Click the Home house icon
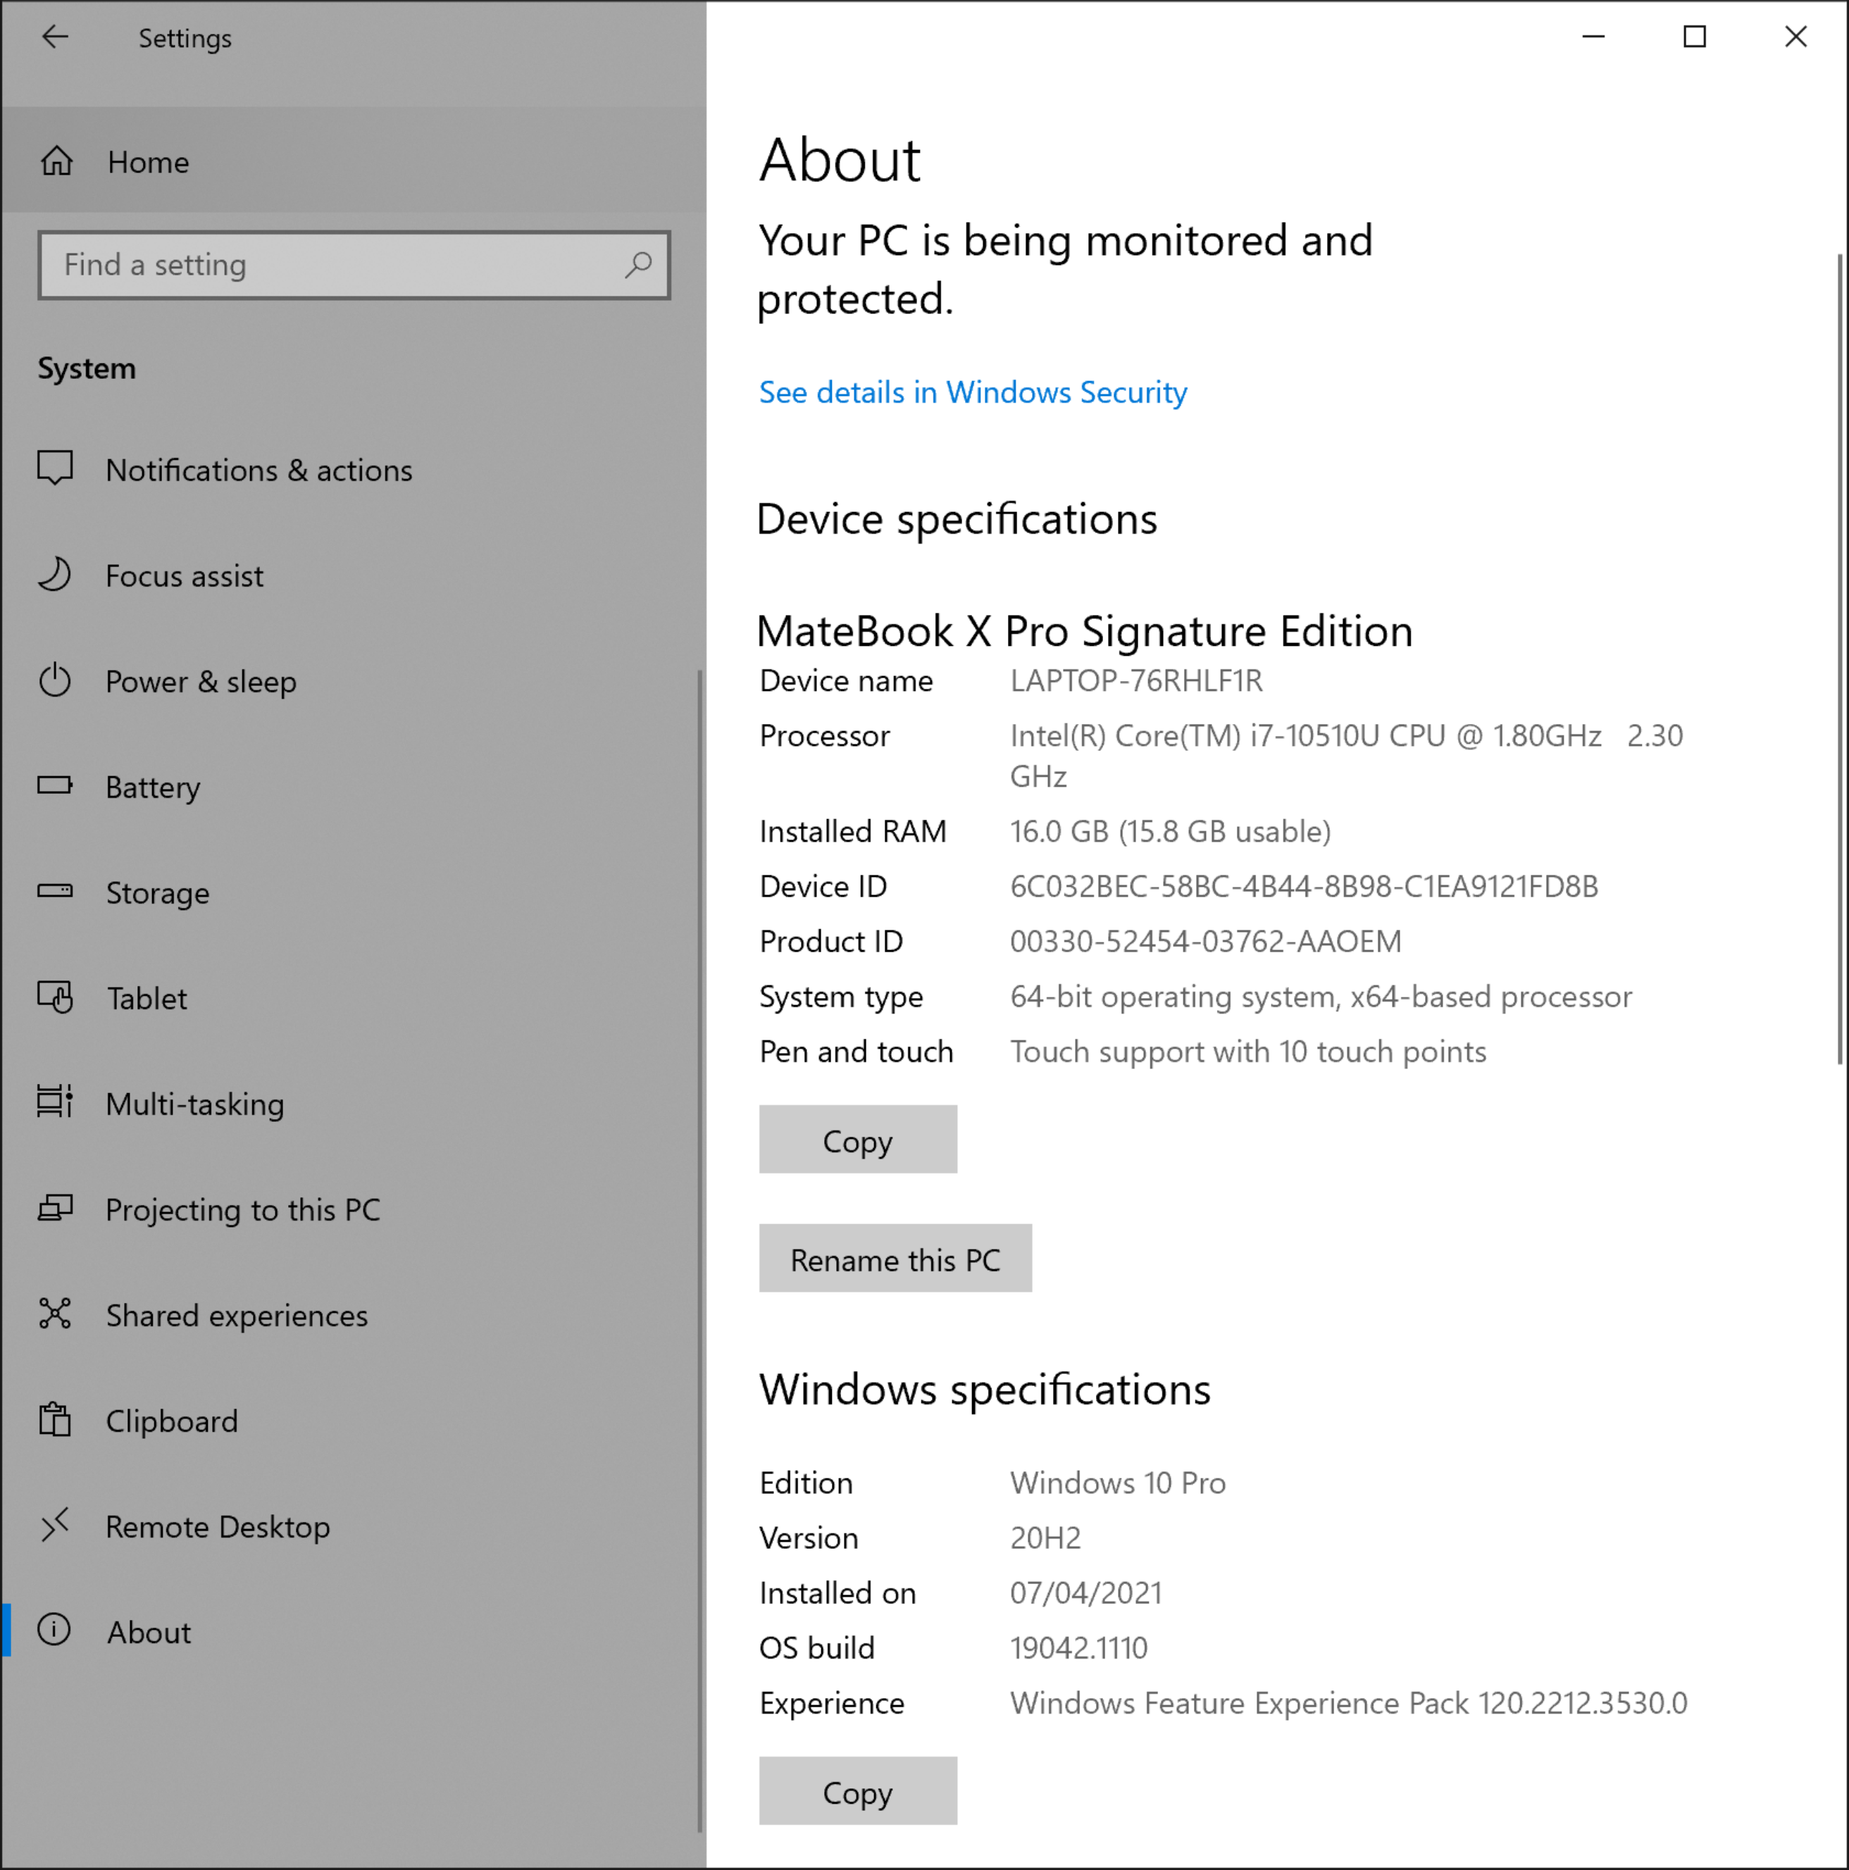Screen dimensions: 1849x1870 56,161
